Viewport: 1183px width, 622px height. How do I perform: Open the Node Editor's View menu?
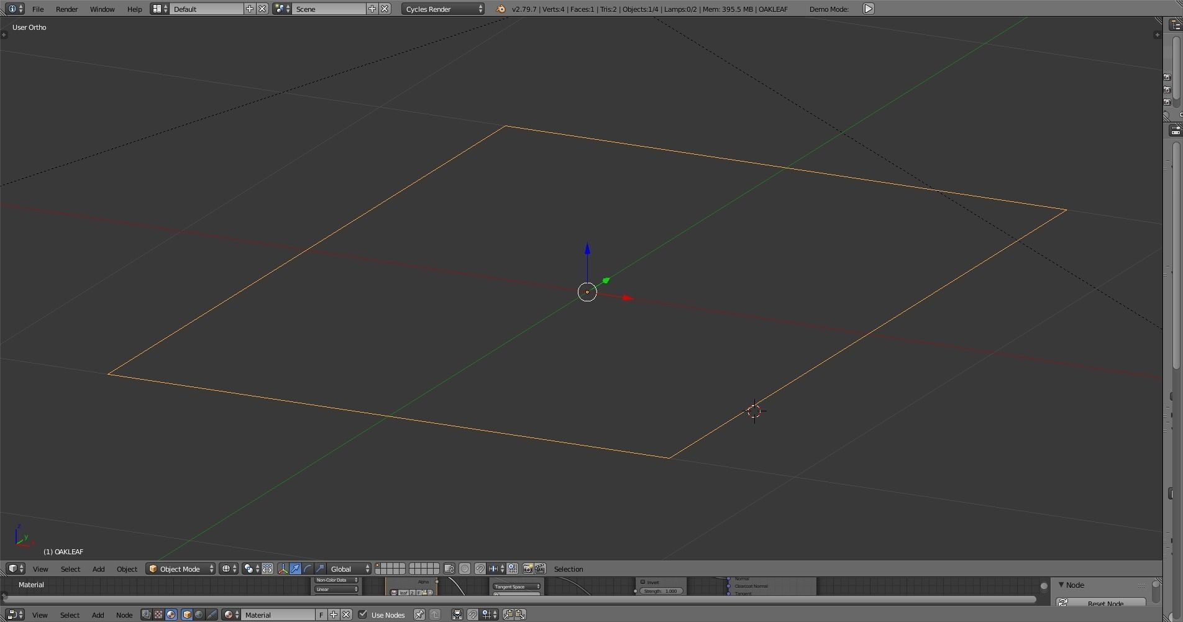click(x=40, y=615)
